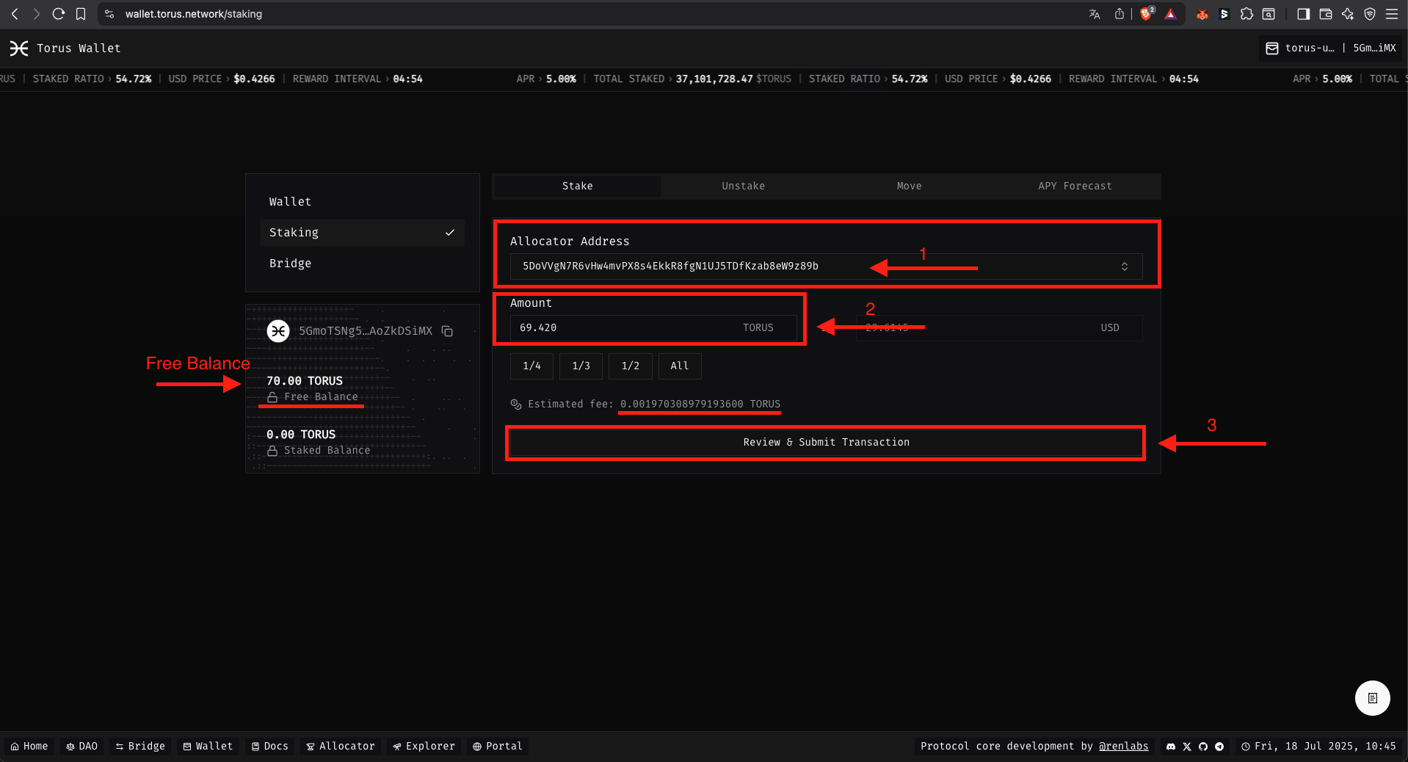Follow the @renlabs link
Image resolution: width=1408 pixels, height=762 pixels.
[1123, 747]
